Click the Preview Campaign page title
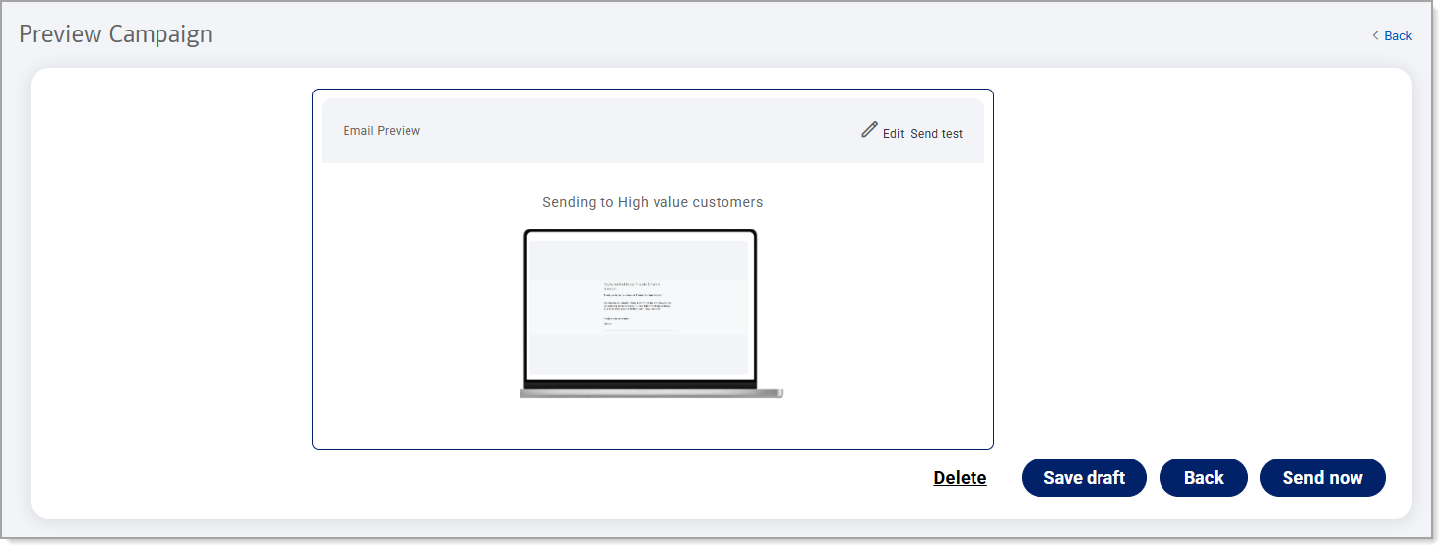This screenshot has height=551, width=1445. pyautogui.click(x=115, y=34)
